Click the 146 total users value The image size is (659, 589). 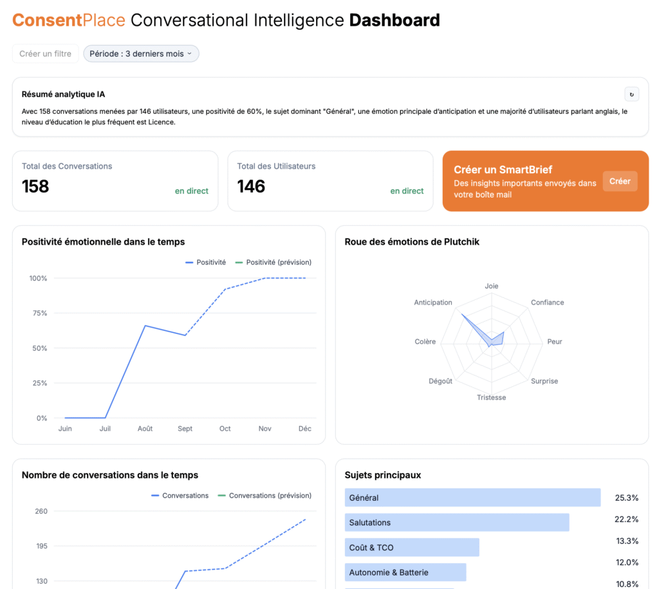252,186
